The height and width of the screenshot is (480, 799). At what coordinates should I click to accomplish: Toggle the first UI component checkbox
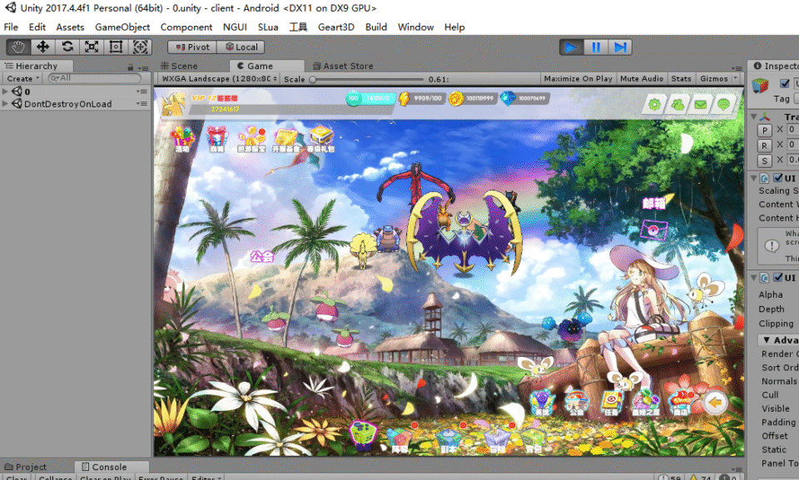click(x=777, y=178)
